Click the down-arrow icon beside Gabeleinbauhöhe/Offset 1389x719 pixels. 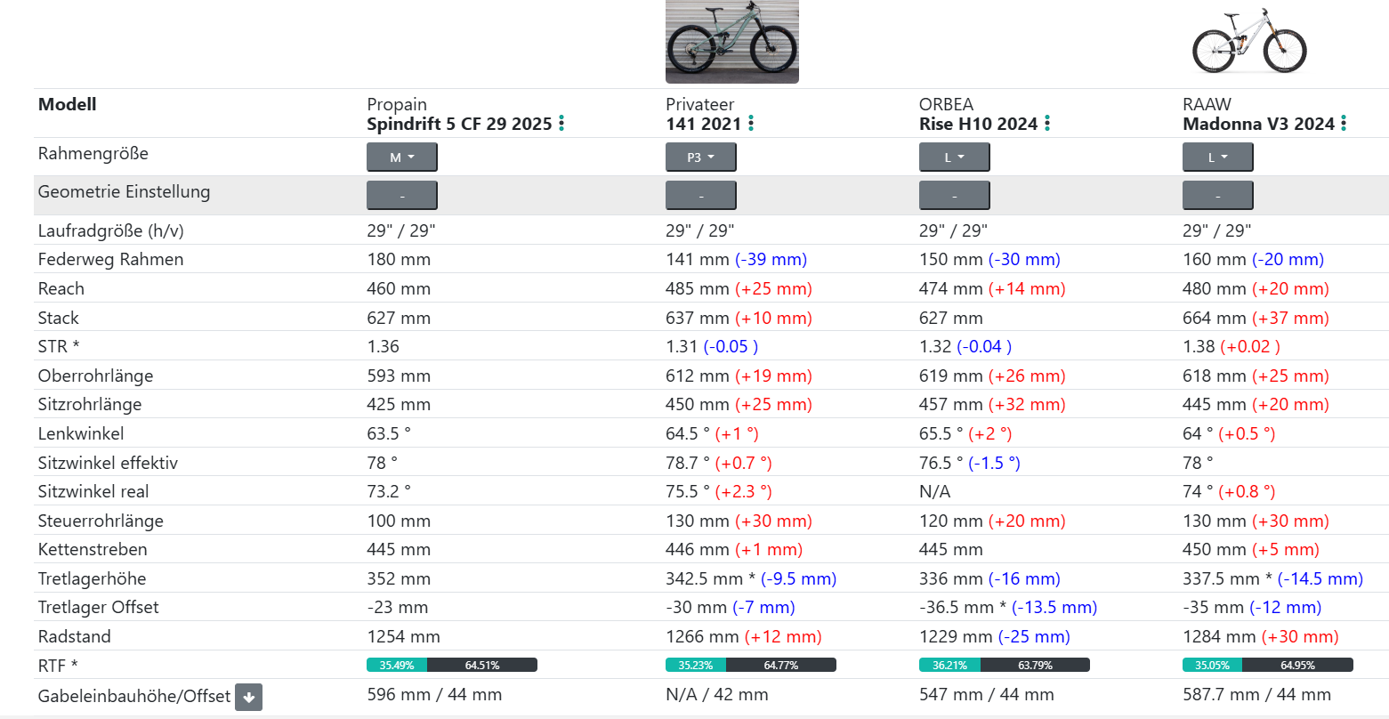pos(247,697)
